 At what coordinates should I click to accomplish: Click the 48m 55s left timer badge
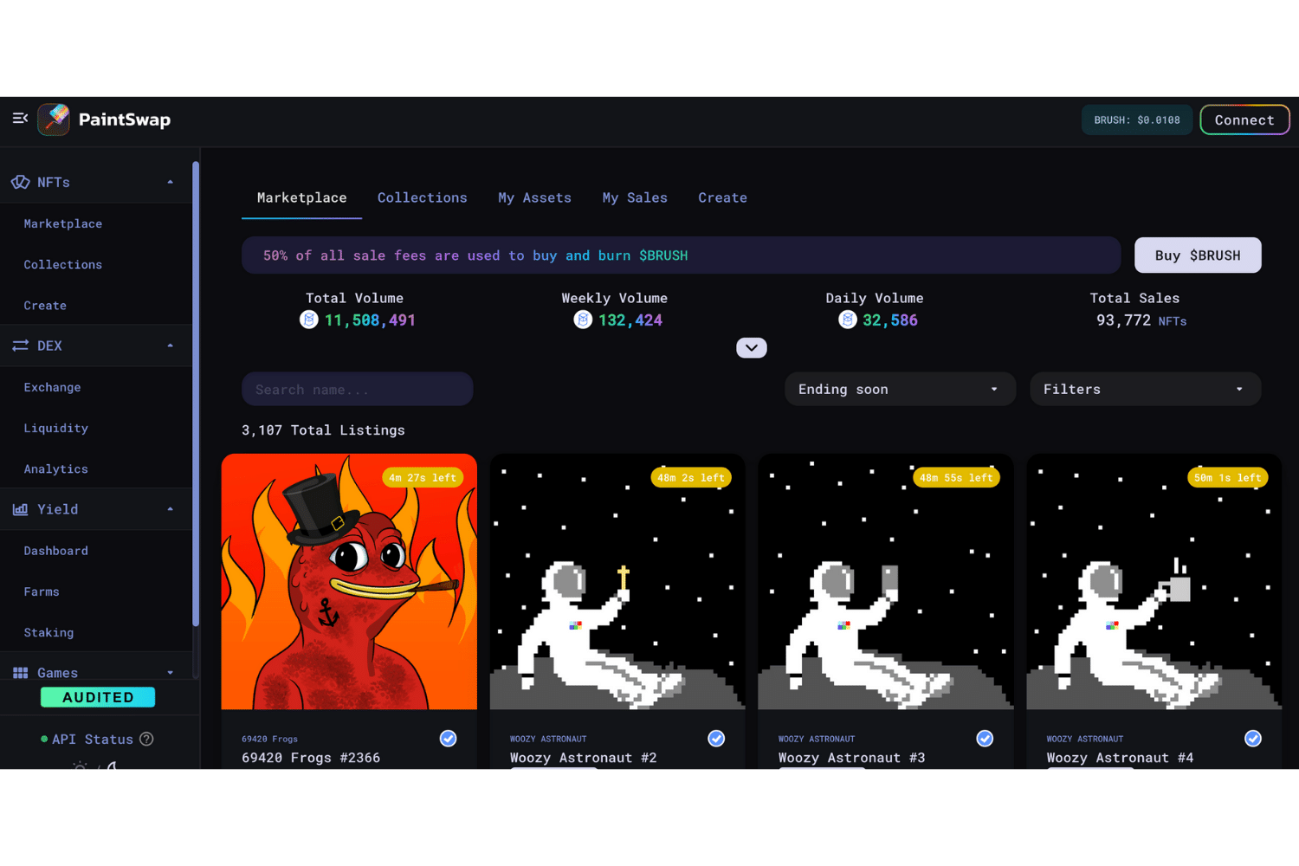click(956, 477)
